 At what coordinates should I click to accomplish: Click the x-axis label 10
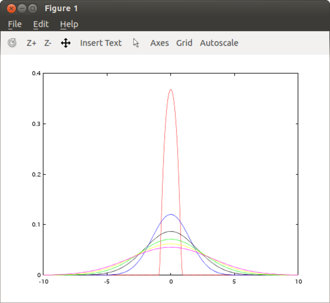(299, 282)
